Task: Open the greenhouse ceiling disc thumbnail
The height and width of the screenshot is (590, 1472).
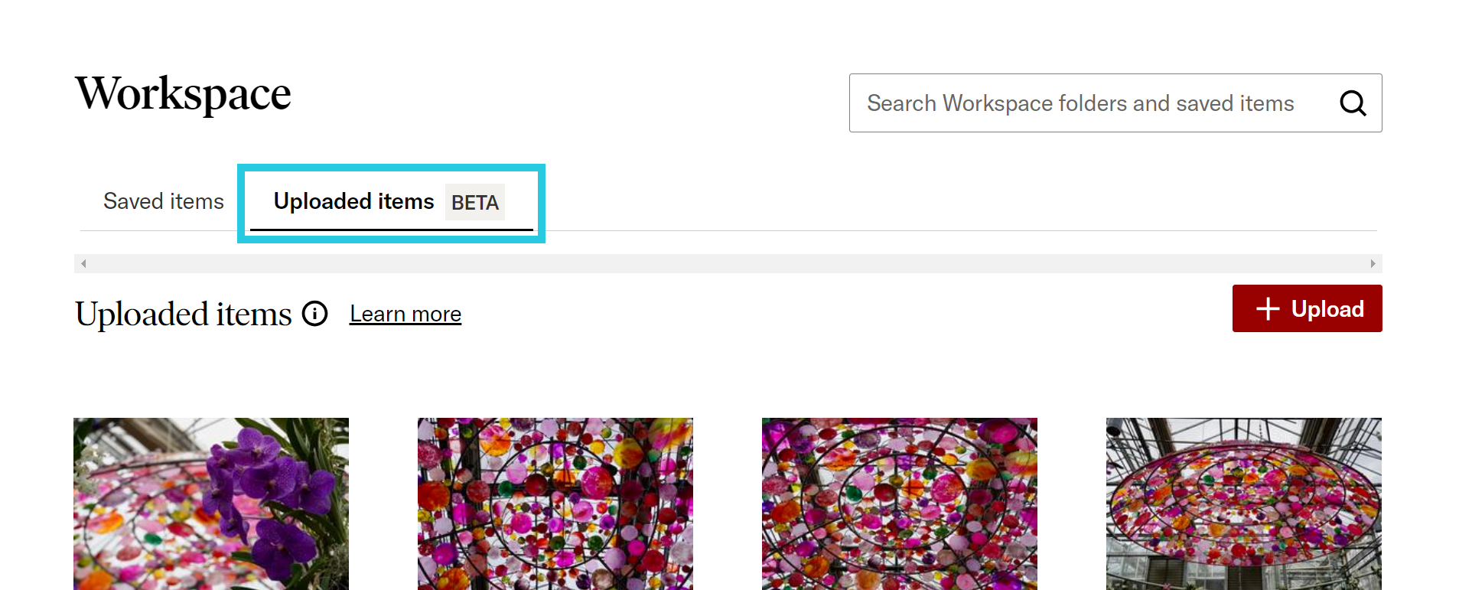Action: pos(1244,503)
